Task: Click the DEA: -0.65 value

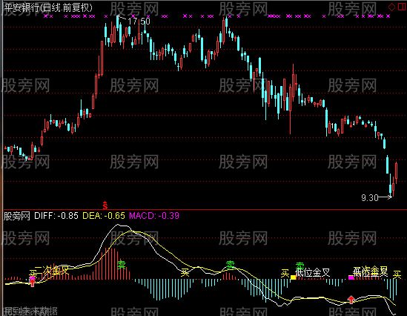Action: click(x=104, y=216)
